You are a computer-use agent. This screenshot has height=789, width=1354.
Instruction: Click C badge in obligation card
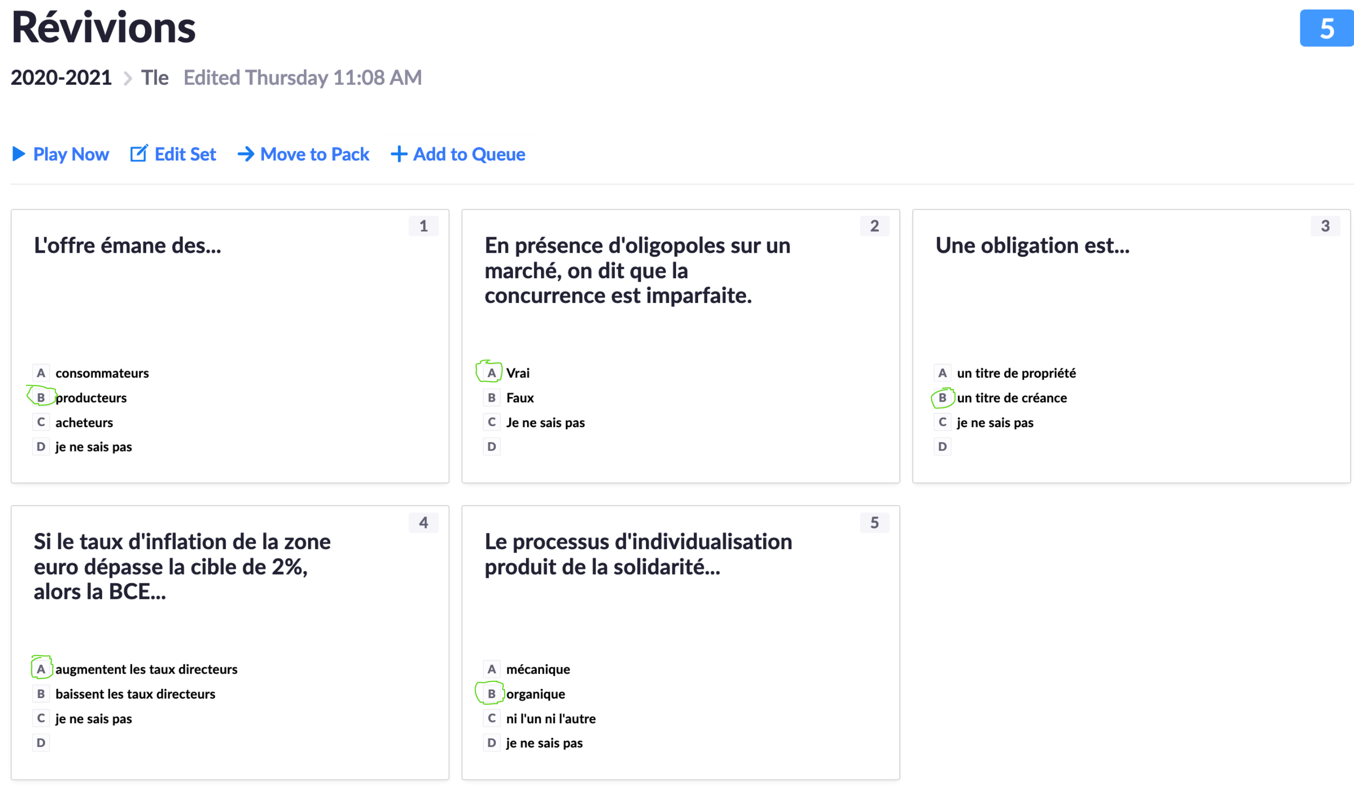[x=942, y=422]
